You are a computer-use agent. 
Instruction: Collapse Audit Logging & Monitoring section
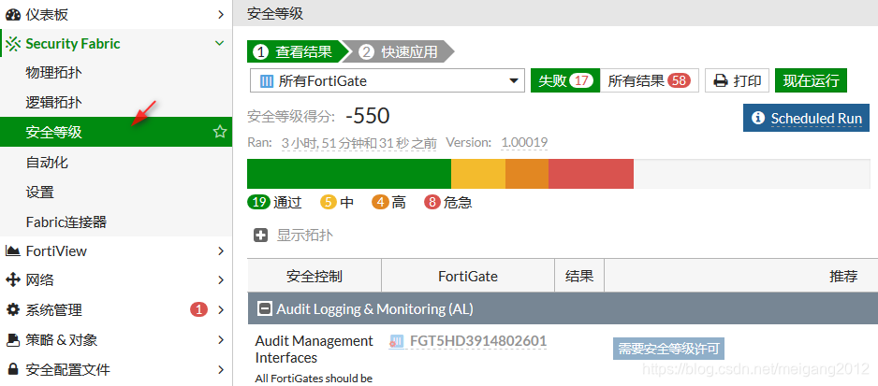(266, 308)
